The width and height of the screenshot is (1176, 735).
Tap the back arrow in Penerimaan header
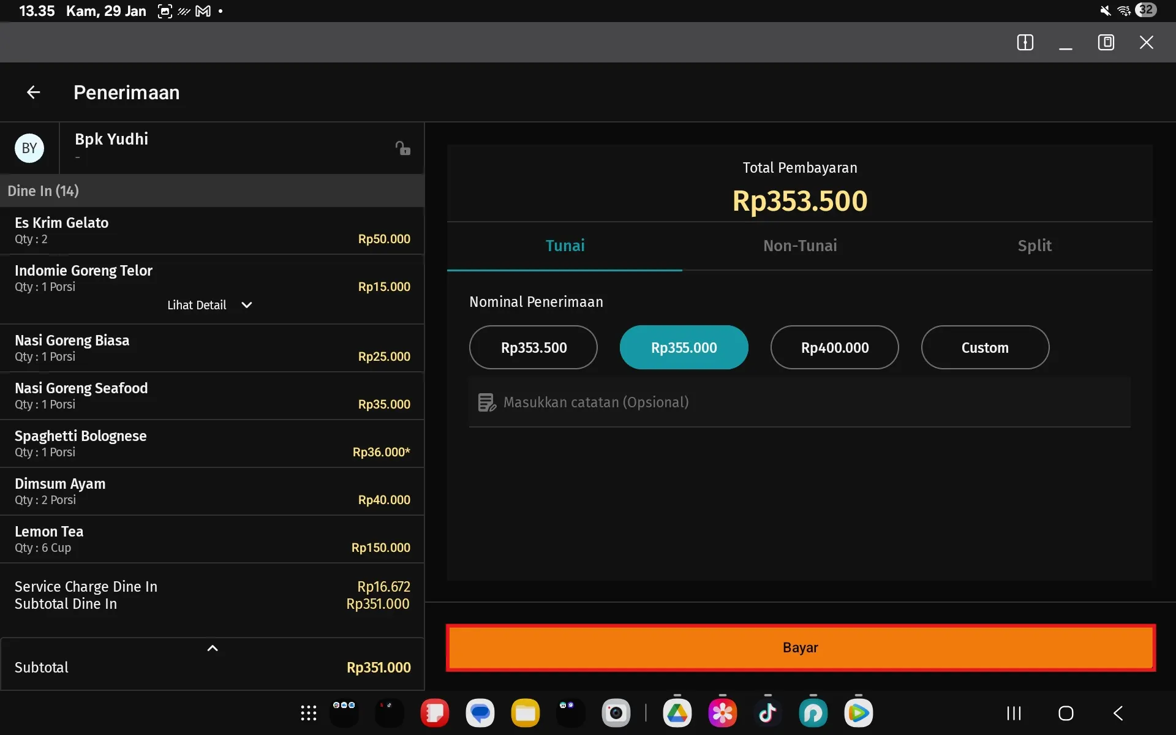click(x=32, y=92)
